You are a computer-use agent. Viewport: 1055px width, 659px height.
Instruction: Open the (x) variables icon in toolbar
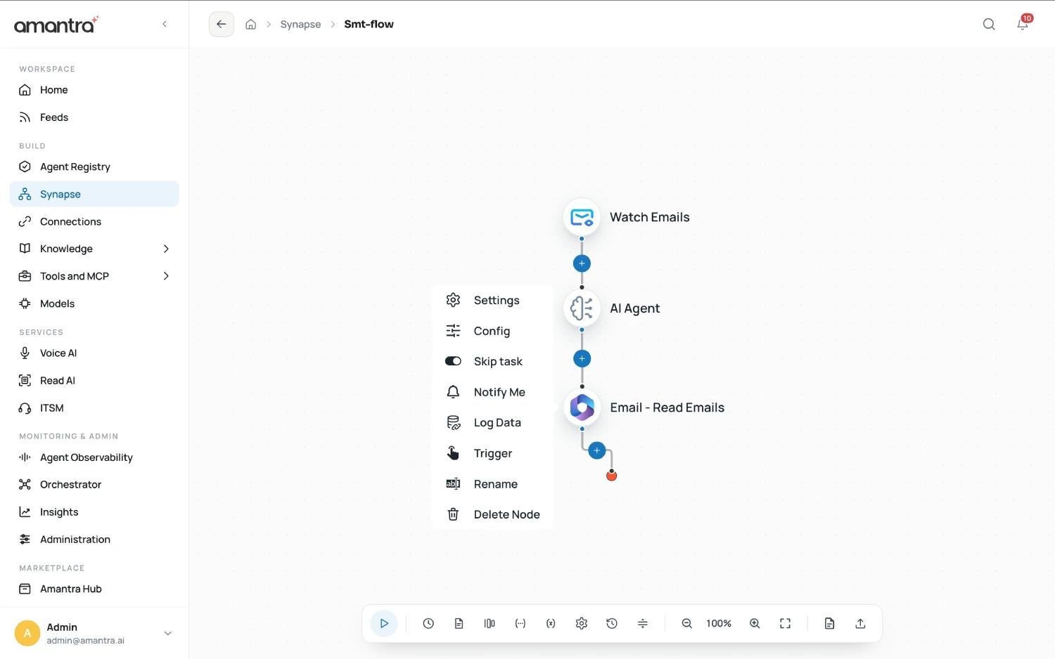551,623
